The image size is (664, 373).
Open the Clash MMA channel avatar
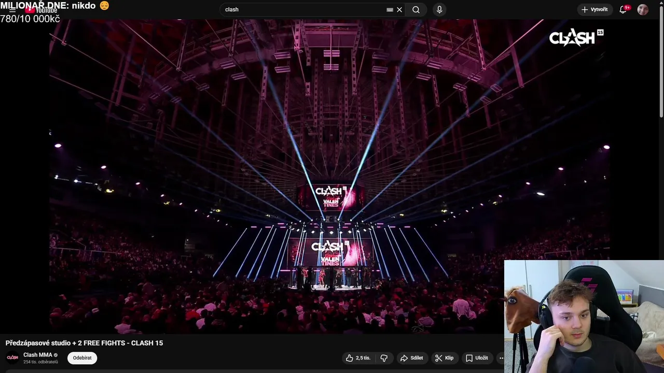(x=12, y=358)
